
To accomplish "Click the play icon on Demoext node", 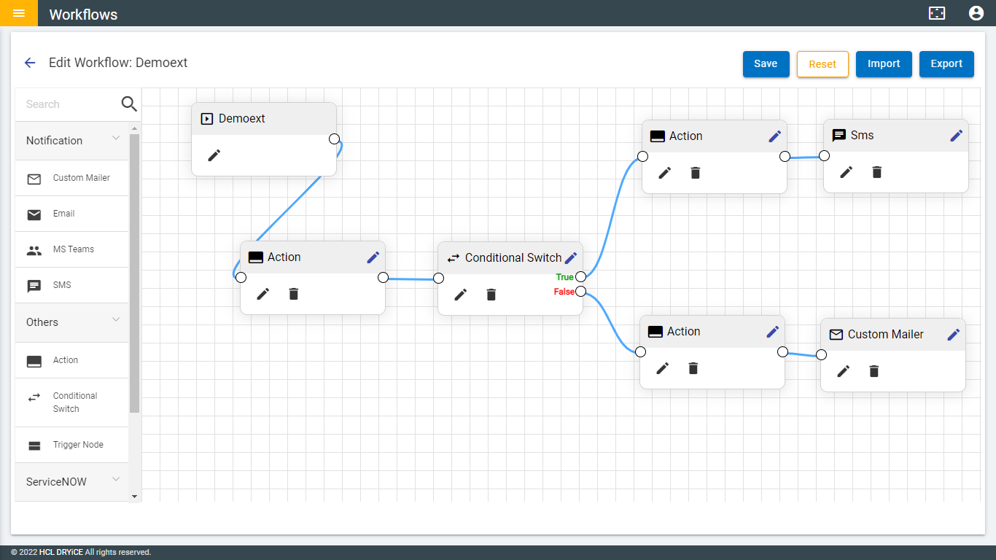I will click(x=207, y=118).
